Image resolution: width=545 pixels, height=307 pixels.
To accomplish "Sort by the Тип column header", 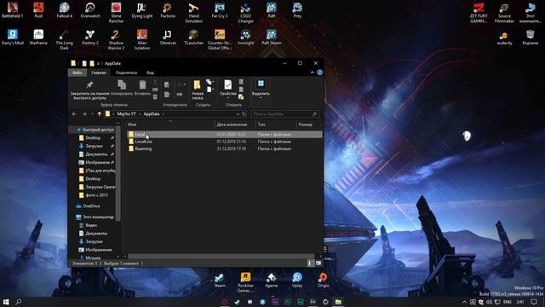I will click(275, 125).
